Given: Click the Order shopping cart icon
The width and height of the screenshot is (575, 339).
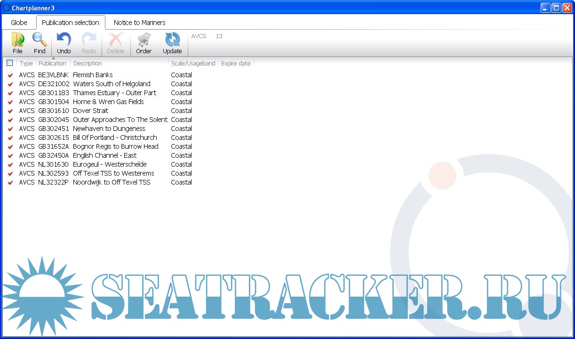Looking at the screenshot, I should (x=144, y=40).
